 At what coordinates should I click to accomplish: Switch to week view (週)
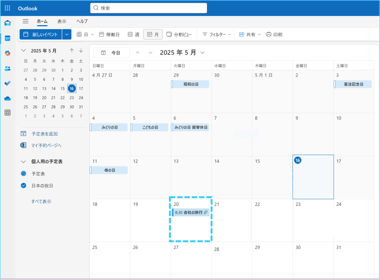134,34
